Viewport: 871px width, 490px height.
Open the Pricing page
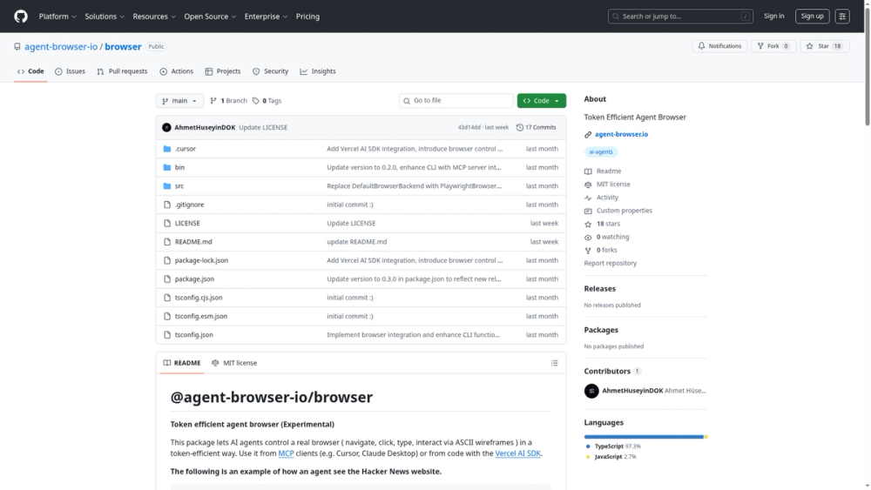(x=307, y=16)
